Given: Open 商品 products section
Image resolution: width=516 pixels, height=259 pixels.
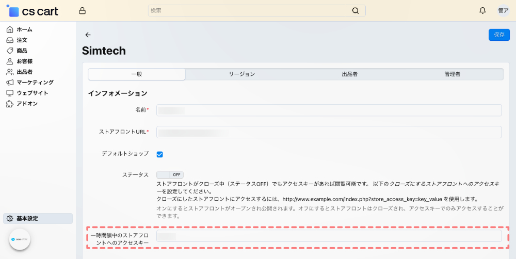Looking at the screenshot, I should tap(22, 51).
